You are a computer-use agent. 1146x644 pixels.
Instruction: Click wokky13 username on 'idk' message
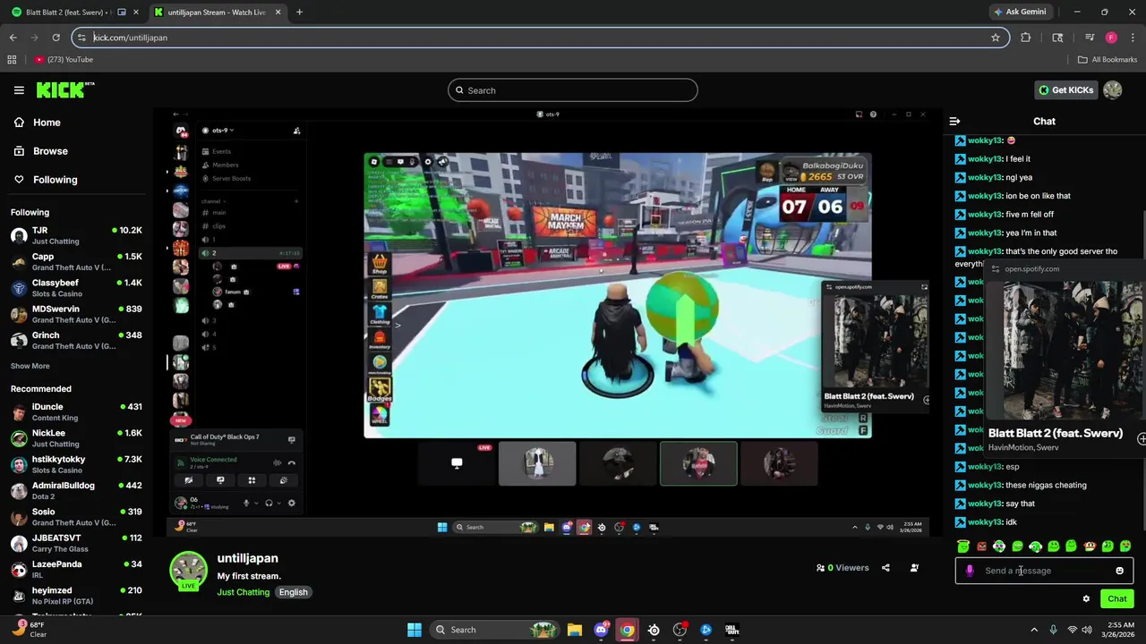click(984, 522)
